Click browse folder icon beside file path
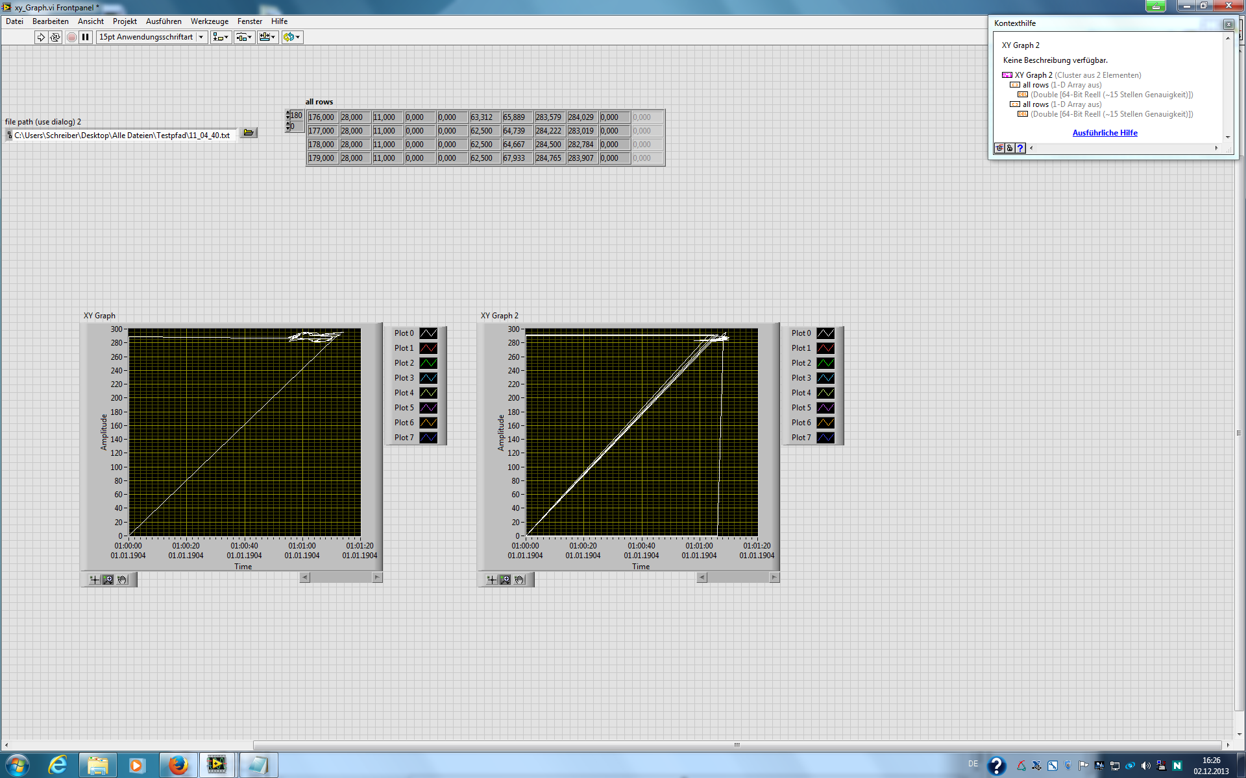This screenshot has height=778, width=1246. pos(249,133)
